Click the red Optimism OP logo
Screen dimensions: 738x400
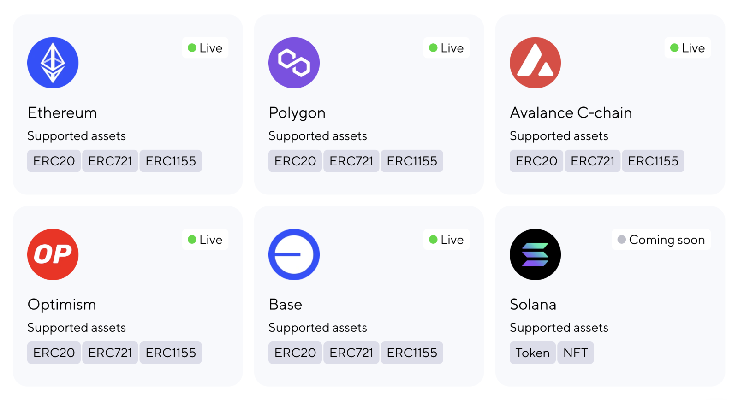click(53, 254)
